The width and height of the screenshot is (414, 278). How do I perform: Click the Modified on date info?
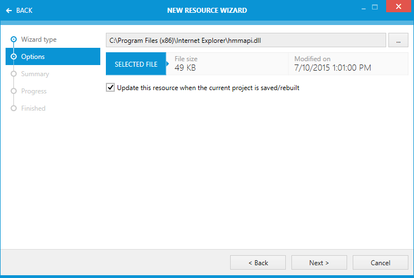point(333,64)
